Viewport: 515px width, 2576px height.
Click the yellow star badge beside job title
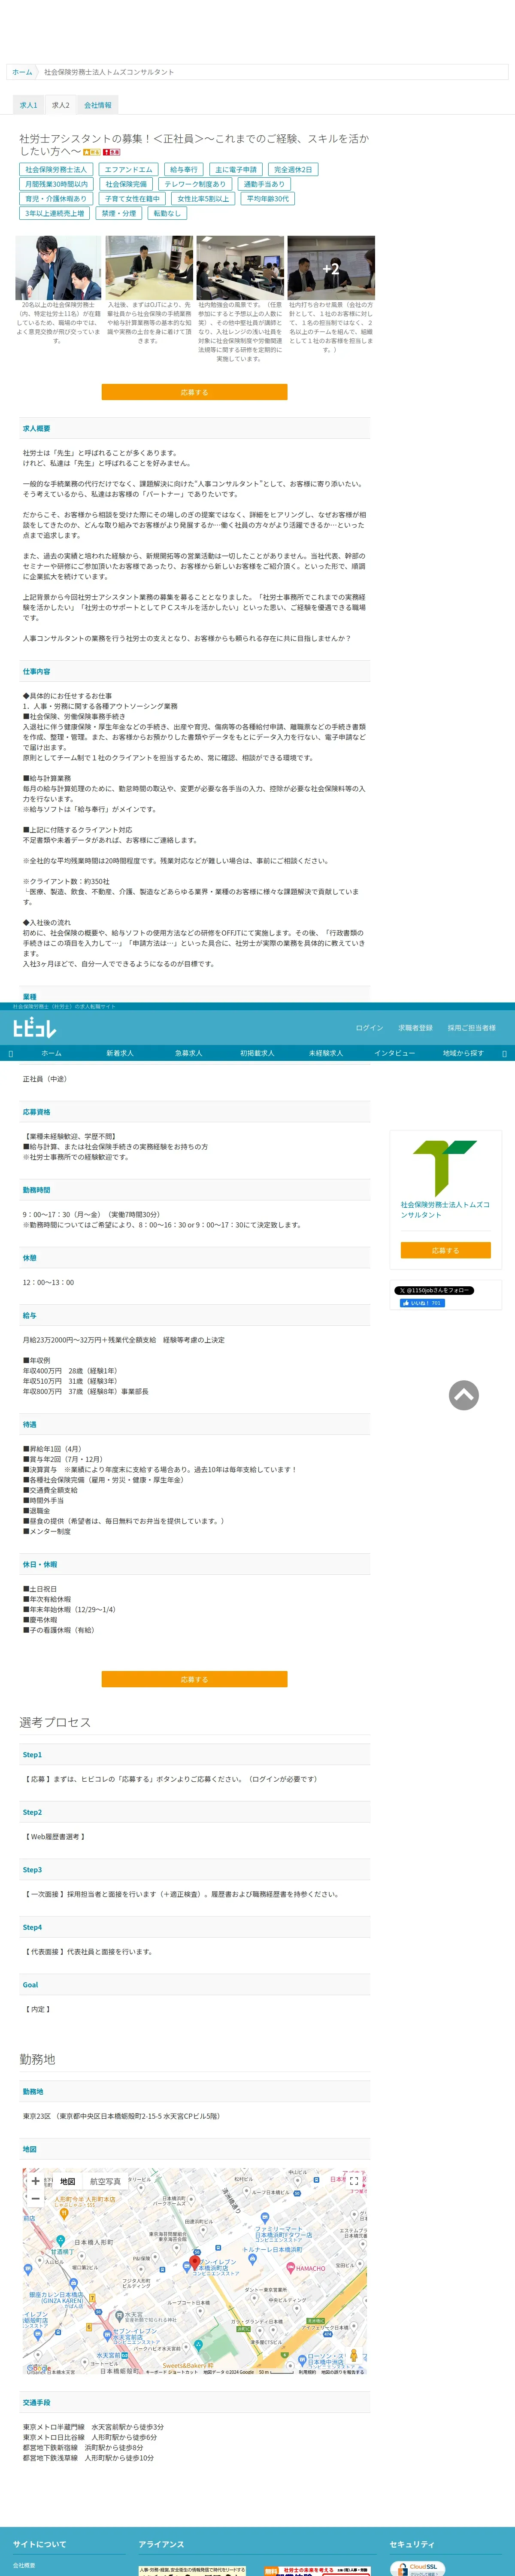tap(91, 152)
